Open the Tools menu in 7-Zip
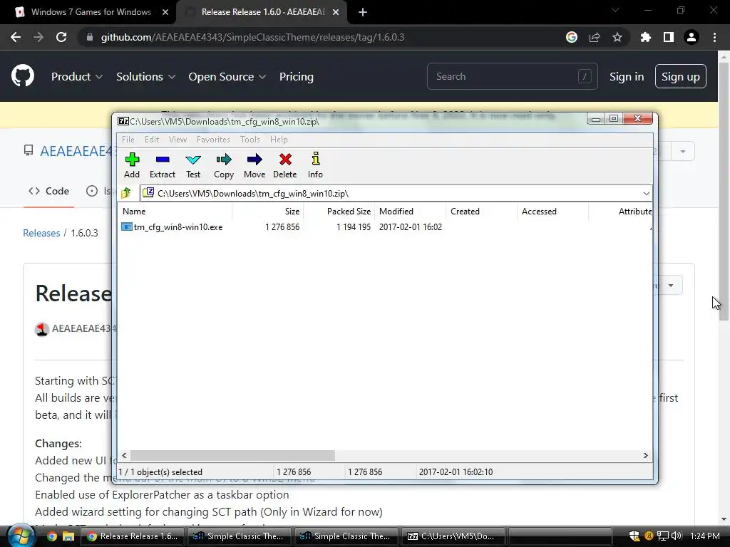Image resolution: width=730 pixels, height=547 pixels. tap(250, 140)
